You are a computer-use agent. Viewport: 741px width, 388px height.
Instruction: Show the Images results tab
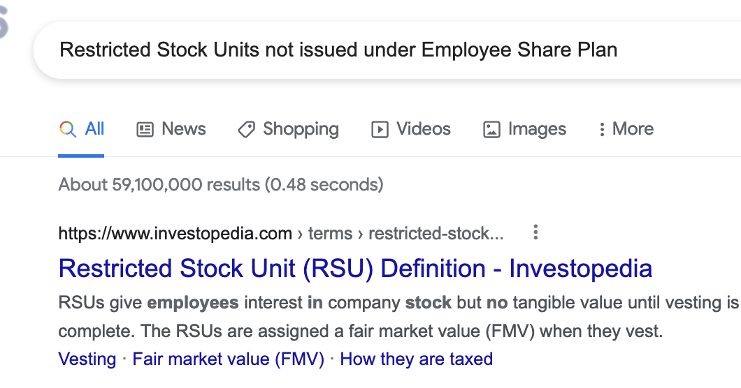click(537, 129)
